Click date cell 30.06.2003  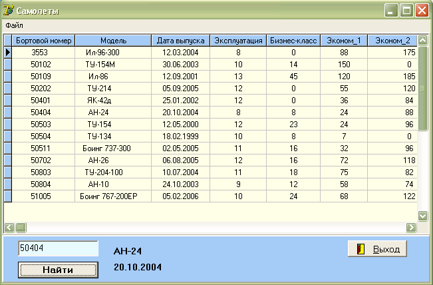coord(181,65)
